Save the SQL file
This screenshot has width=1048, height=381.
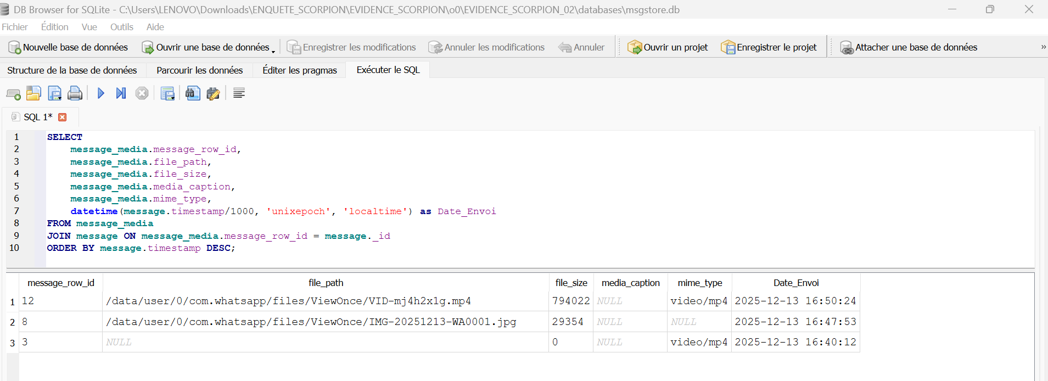54,93
